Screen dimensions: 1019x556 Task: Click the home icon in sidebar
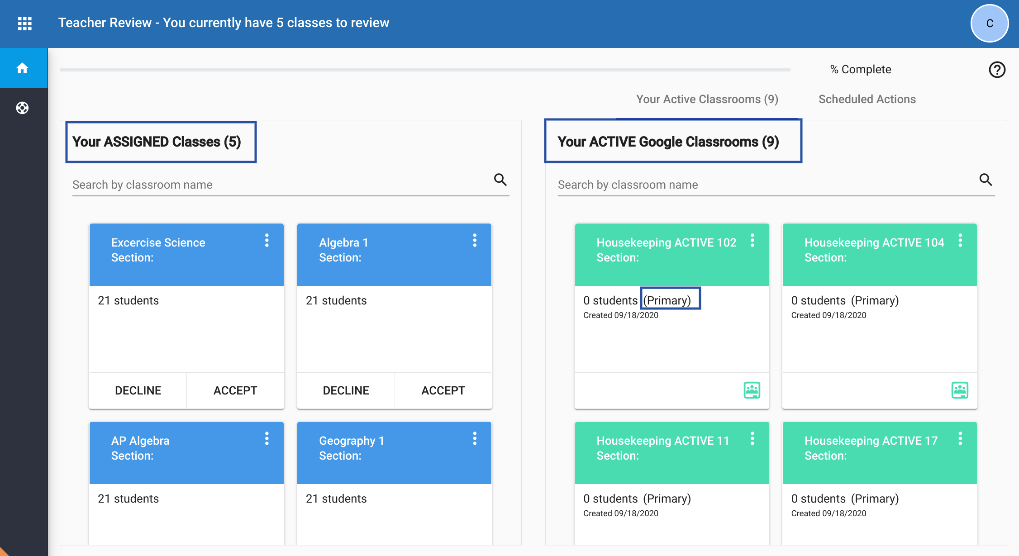(x=22, y=68)
